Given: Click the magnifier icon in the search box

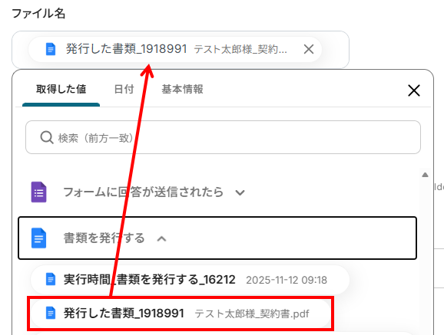Looking at the screenshot, I should click(46, 138).
